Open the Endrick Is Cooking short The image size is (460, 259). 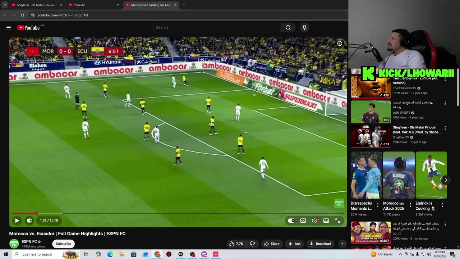click(x=431, y=175)
